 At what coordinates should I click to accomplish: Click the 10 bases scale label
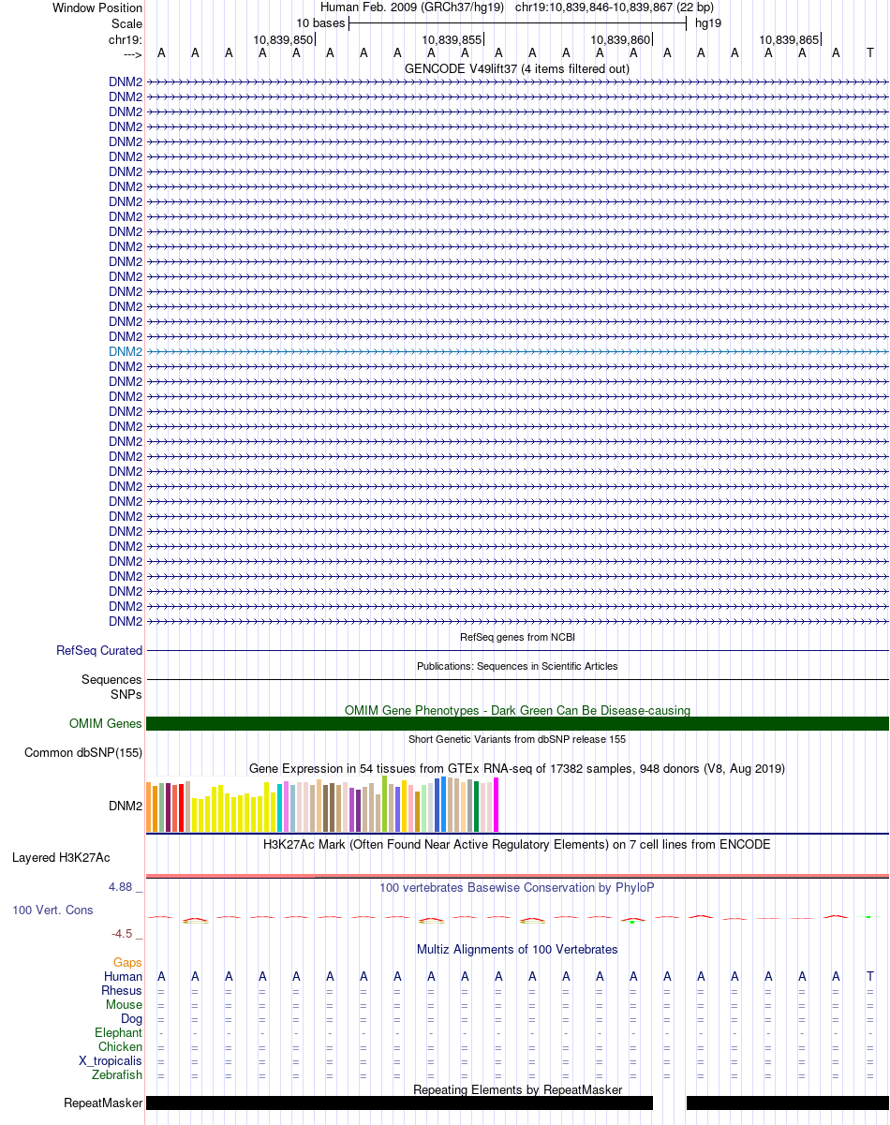(320, 22)
